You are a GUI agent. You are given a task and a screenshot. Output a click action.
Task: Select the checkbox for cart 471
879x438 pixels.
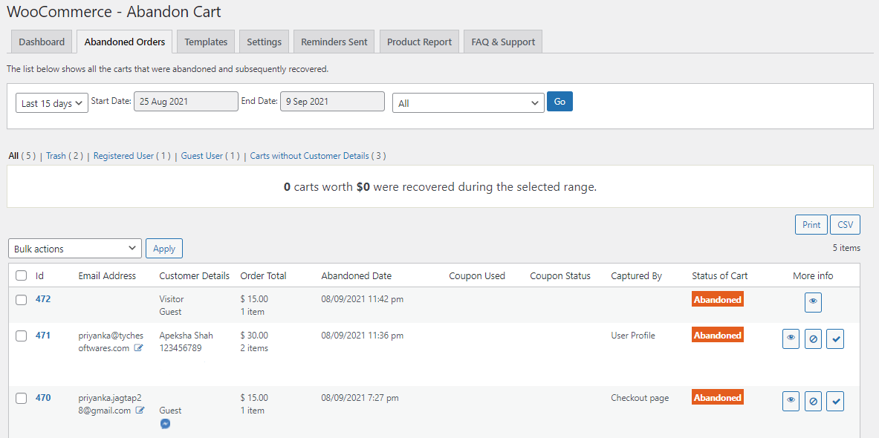(x=21, y=336)
